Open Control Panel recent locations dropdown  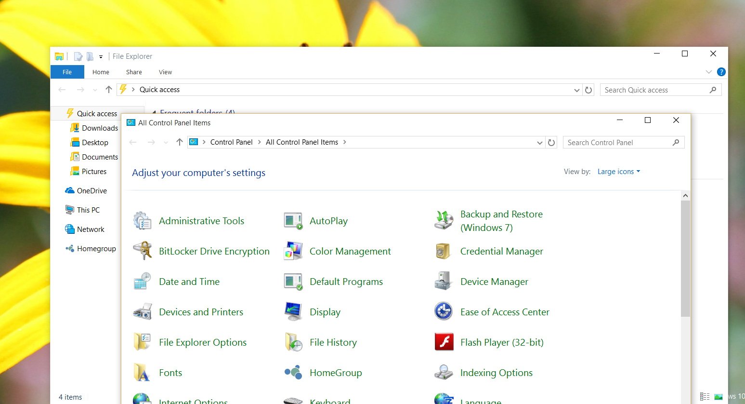(x=166, y=142)
